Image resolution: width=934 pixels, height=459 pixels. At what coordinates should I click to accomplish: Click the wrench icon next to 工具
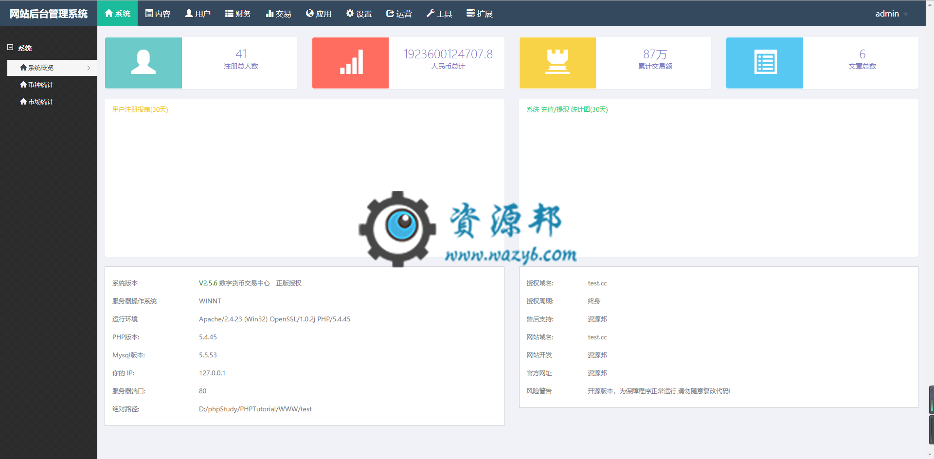coord(431,13)
